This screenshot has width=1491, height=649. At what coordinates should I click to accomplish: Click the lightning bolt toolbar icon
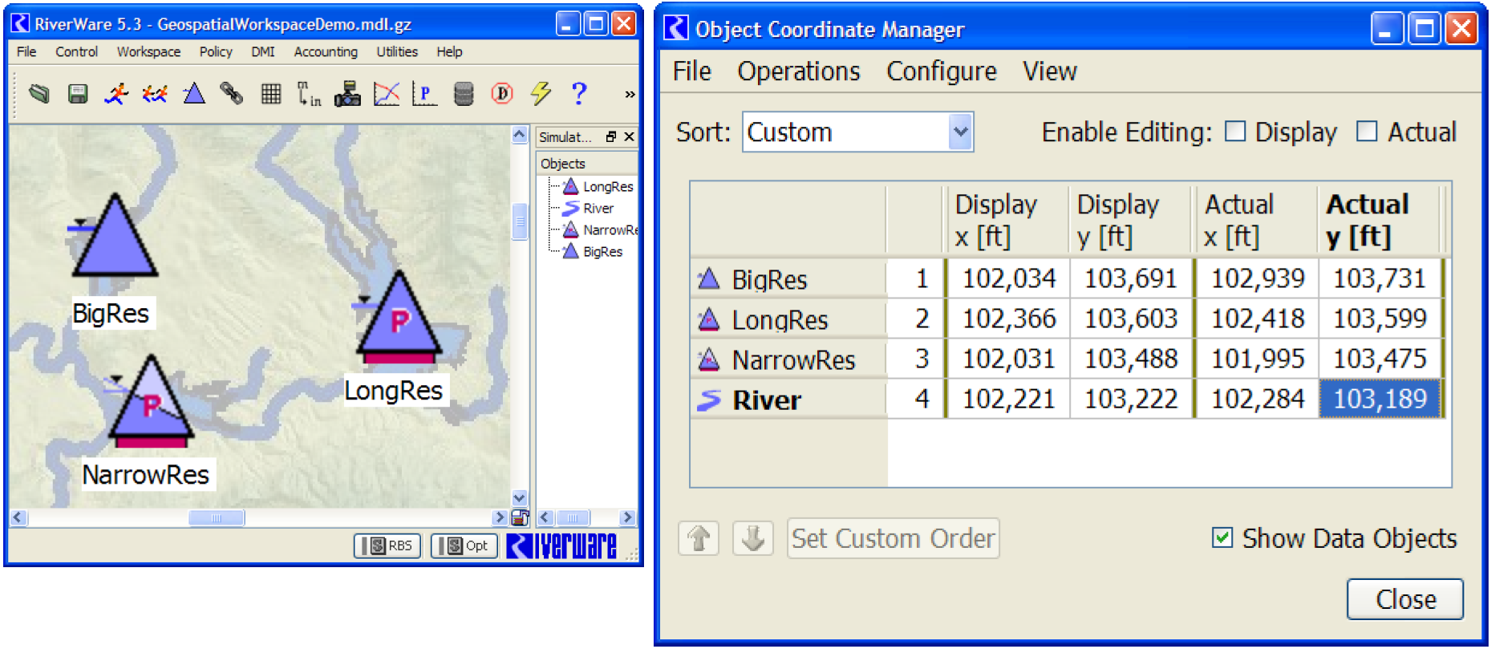541,94
